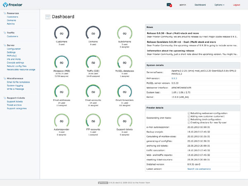Open news item Release 0.9.30 Dual-/Multi-stack
This screenshot has width=248, height=186.
tap(173, 33)
